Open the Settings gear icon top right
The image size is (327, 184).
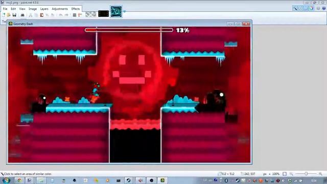(x=318, y=8)
